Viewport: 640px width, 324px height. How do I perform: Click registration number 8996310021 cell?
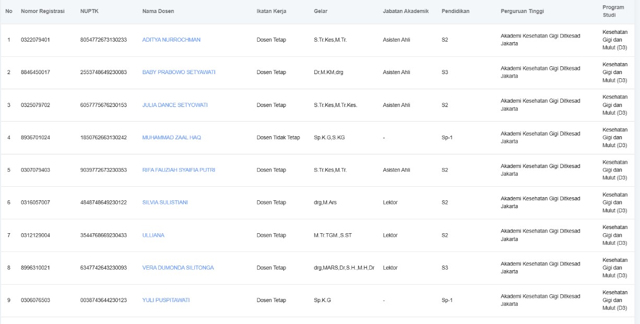pos(35,268)
